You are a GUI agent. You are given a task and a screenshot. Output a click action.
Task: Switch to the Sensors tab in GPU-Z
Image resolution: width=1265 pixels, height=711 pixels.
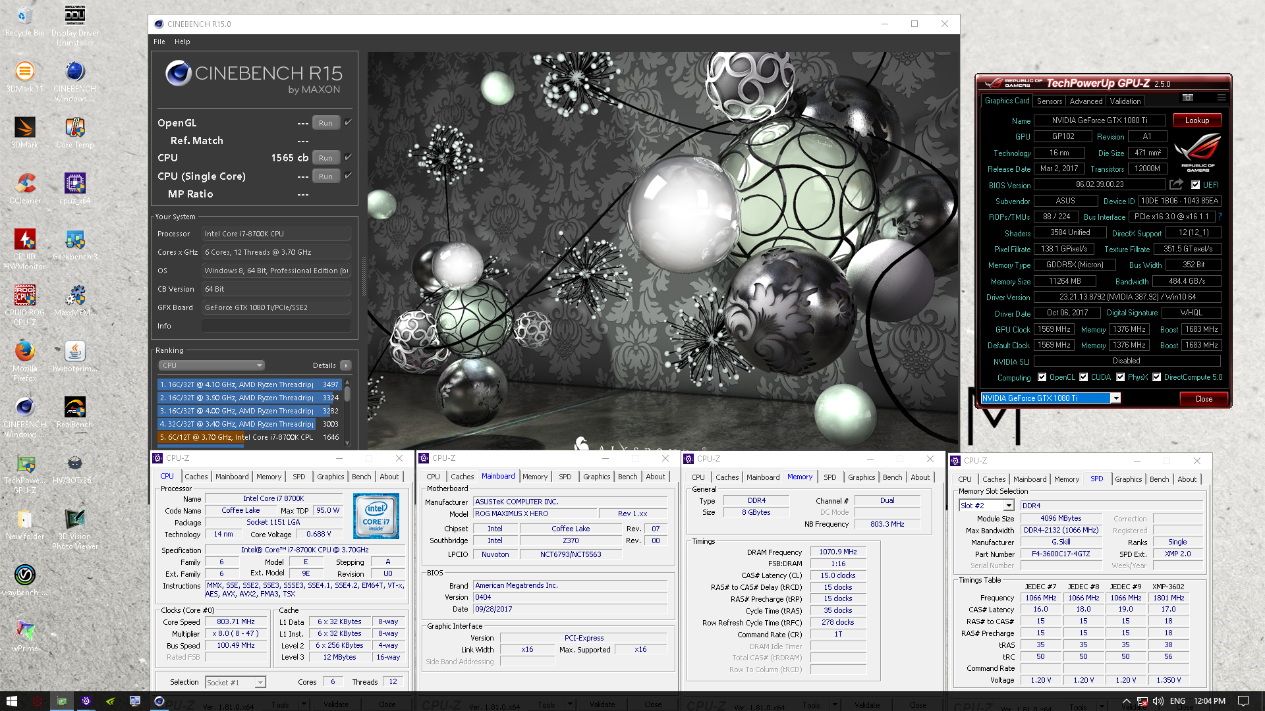(1049, 101)
